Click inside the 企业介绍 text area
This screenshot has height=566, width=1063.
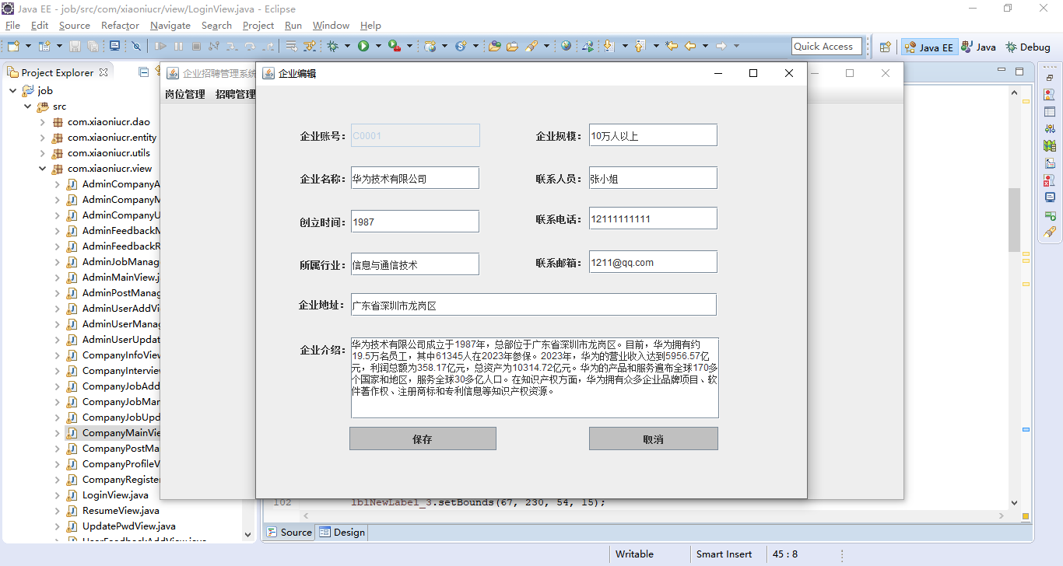click(x=535, y=378)
